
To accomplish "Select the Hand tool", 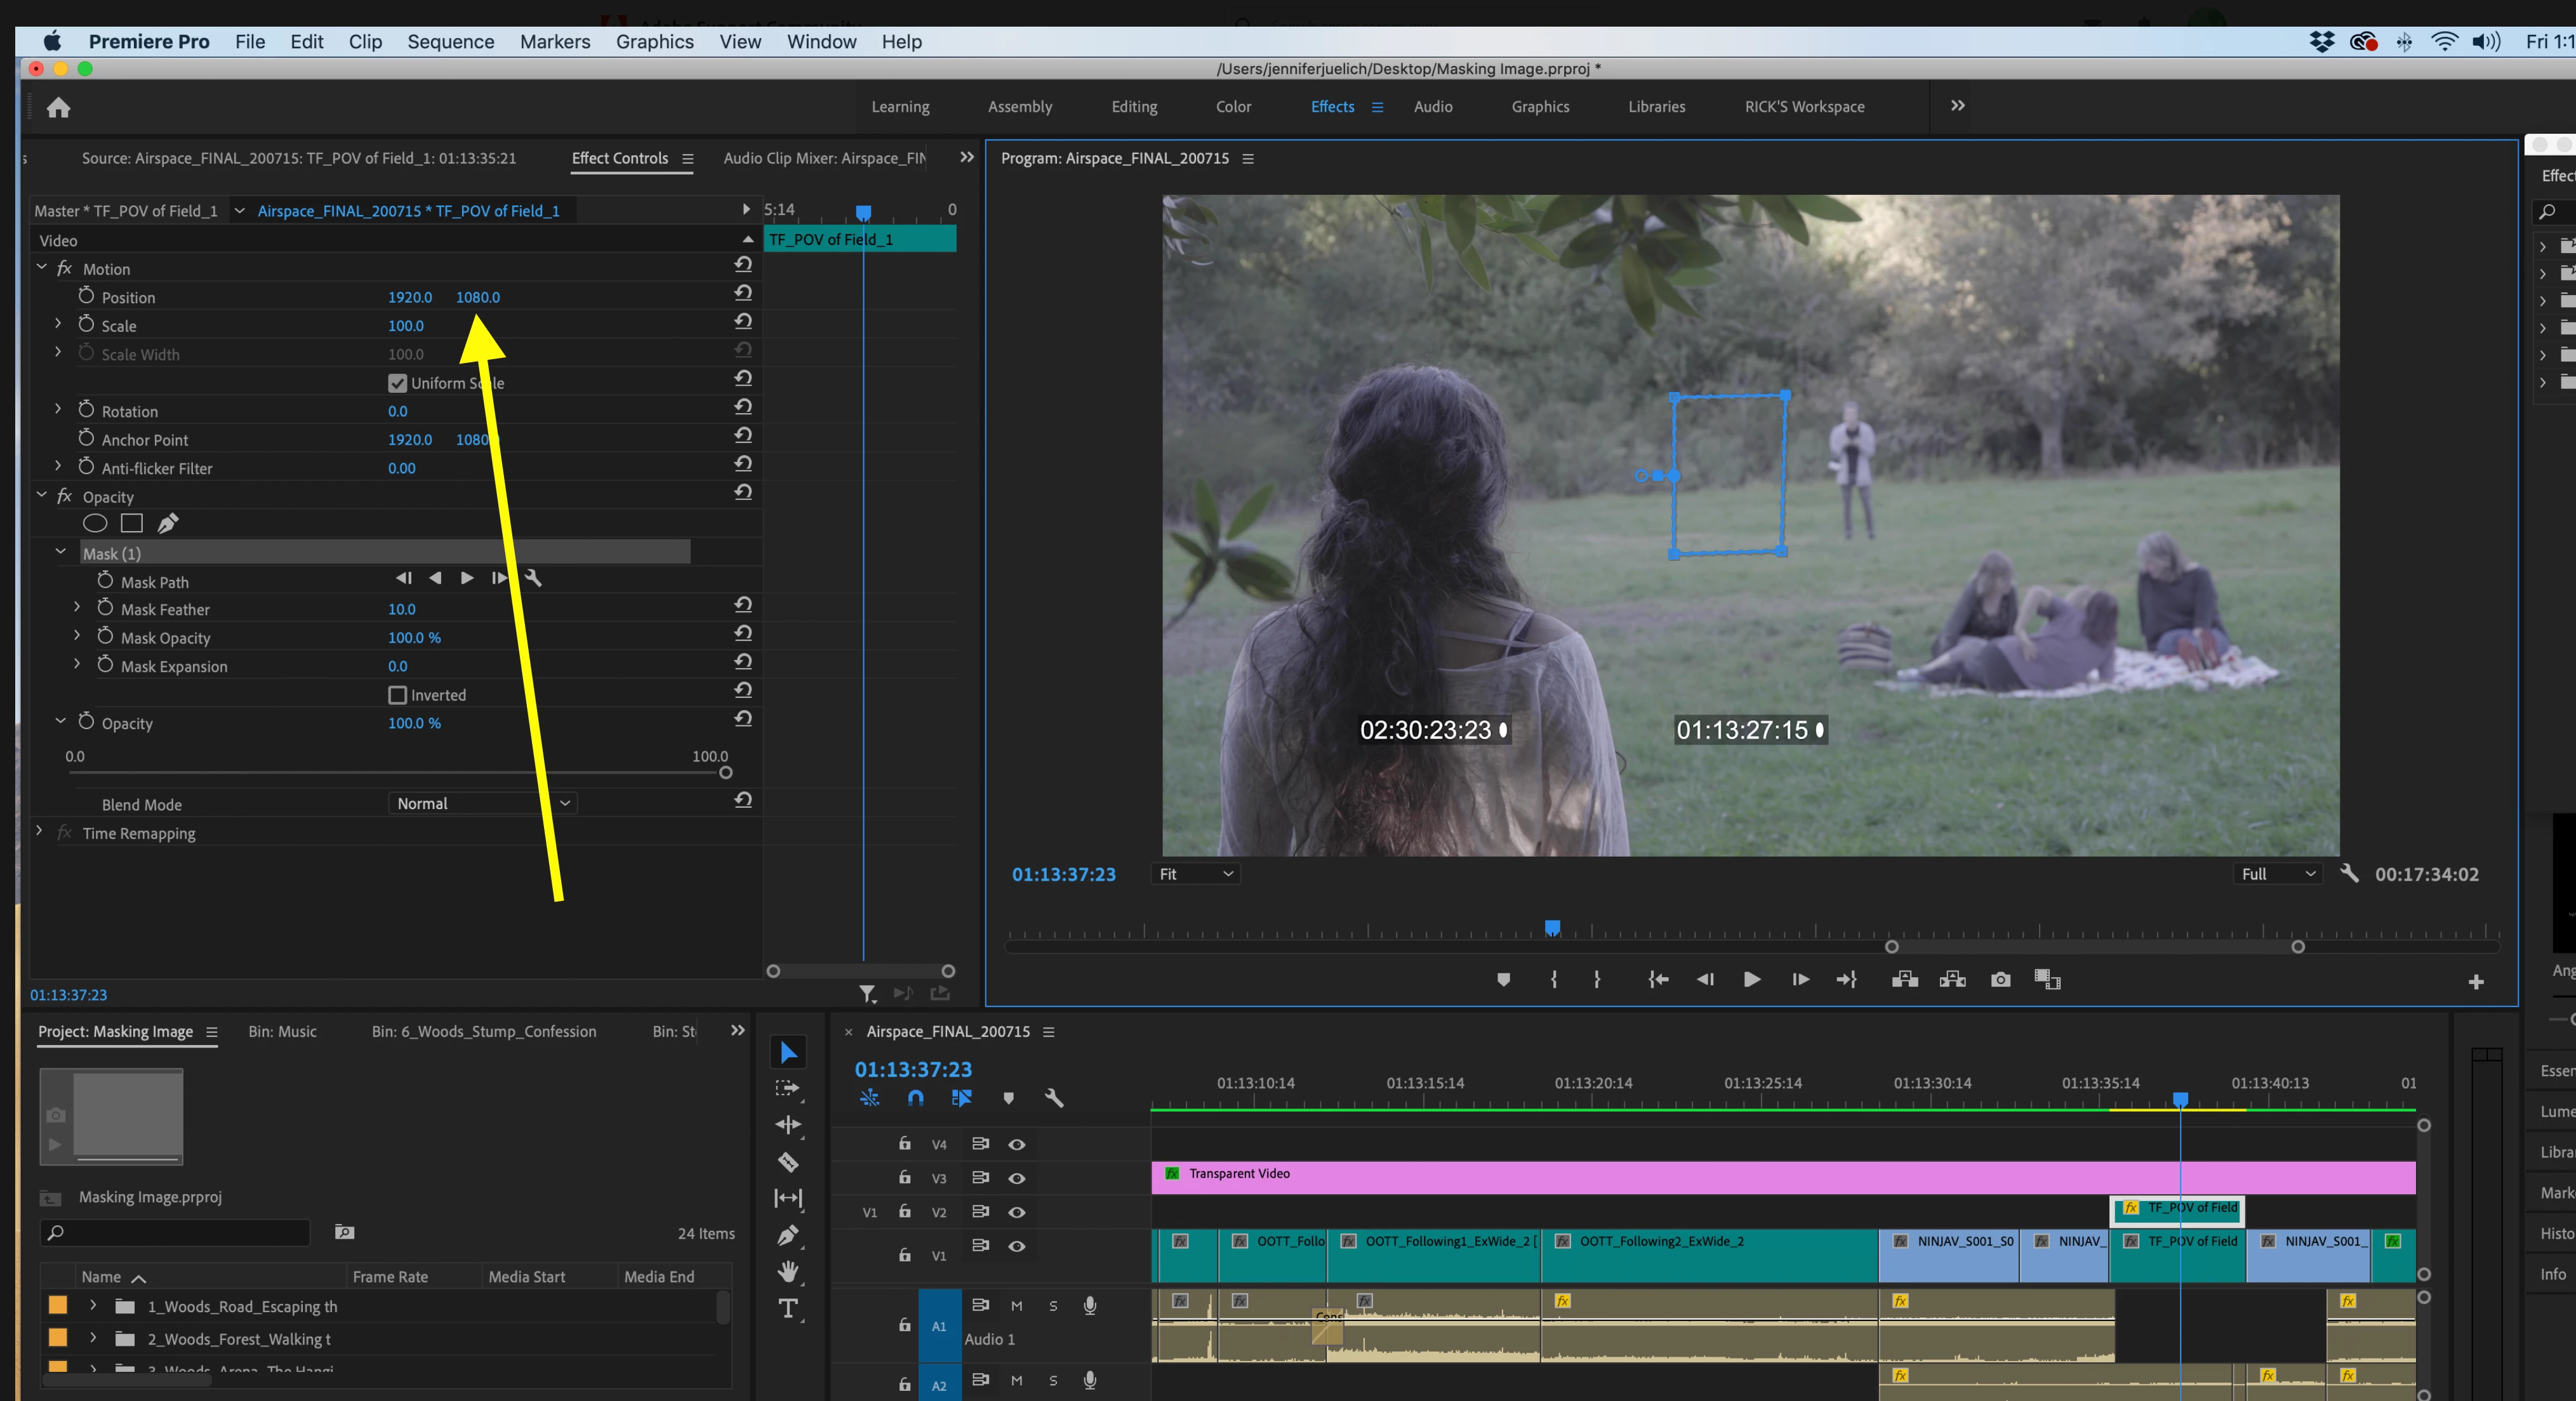I will click(x=788, y=1271).
